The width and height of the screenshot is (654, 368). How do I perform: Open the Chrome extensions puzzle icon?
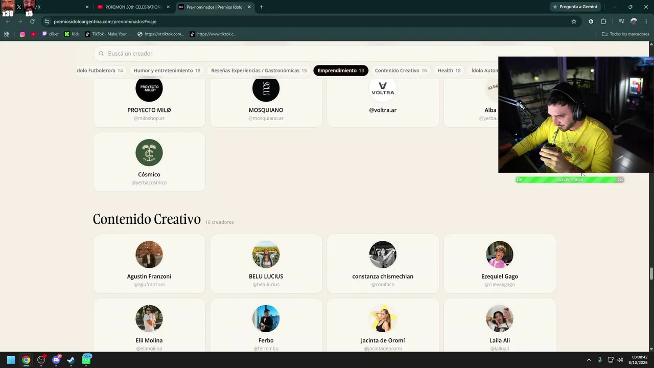[x=603, y=21]
